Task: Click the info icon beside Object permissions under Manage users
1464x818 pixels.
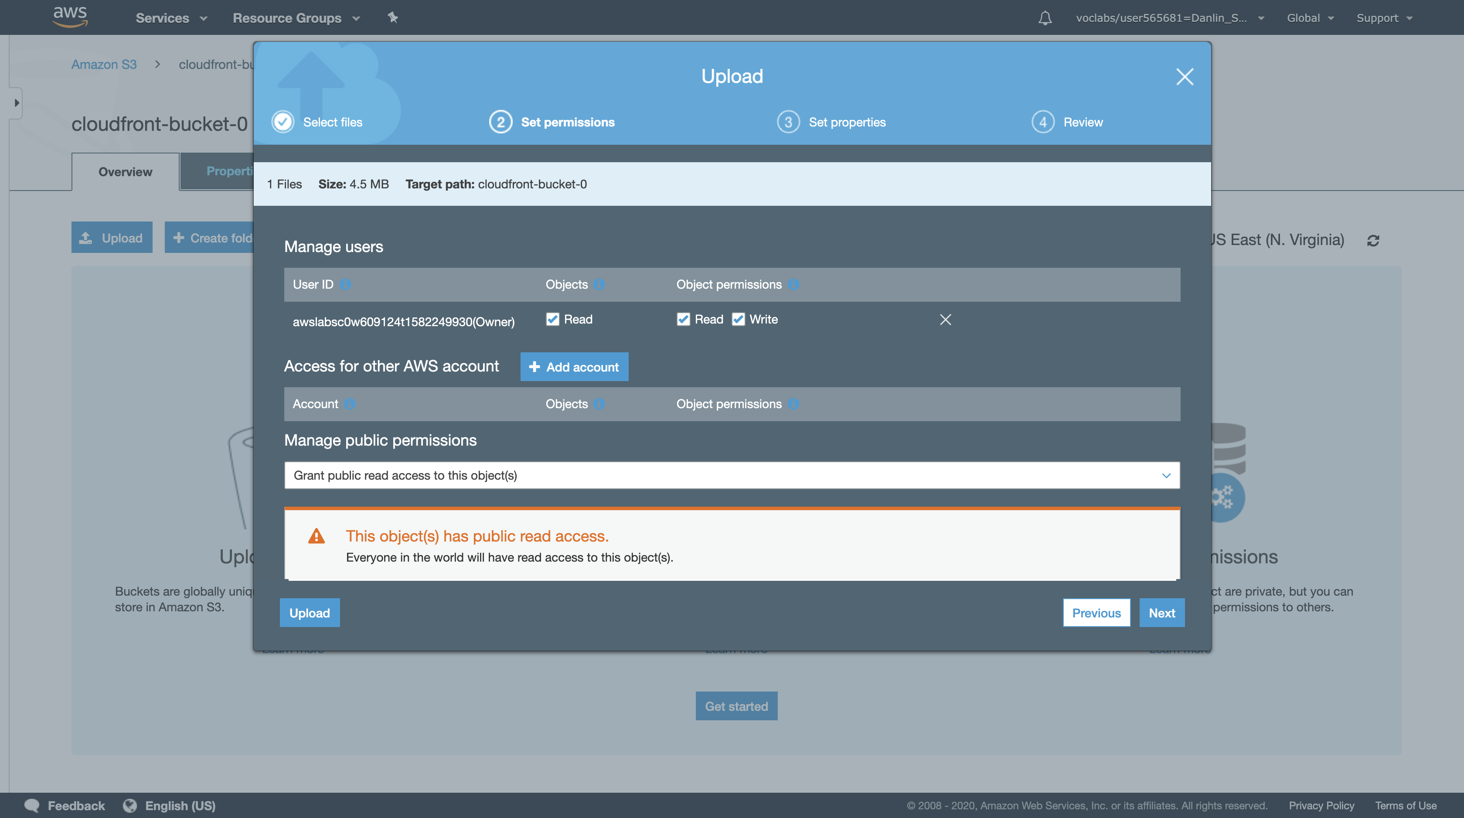Action: click(x=793, y=284)
